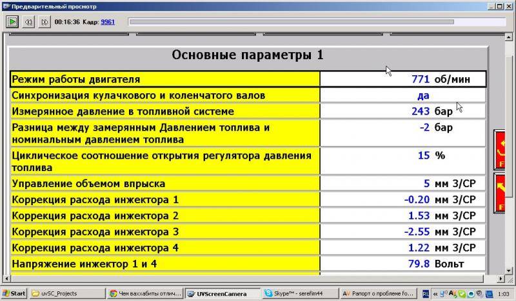Click the lower red arrow button on right edge
The width and height of the screenshot is (516, 301).
tap(499, 194)
